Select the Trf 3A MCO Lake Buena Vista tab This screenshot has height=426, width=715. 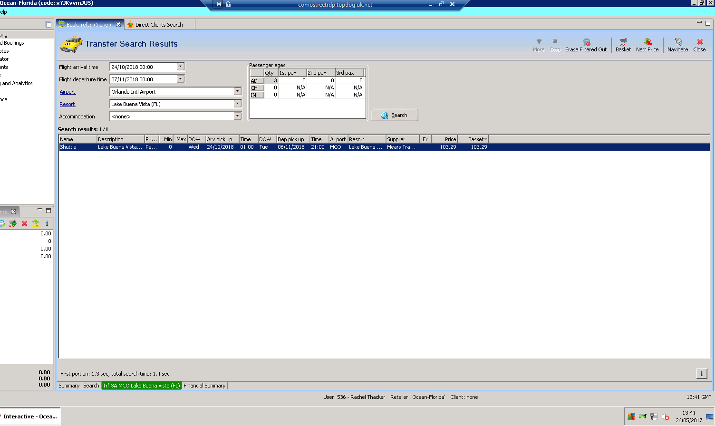(142, 386)
